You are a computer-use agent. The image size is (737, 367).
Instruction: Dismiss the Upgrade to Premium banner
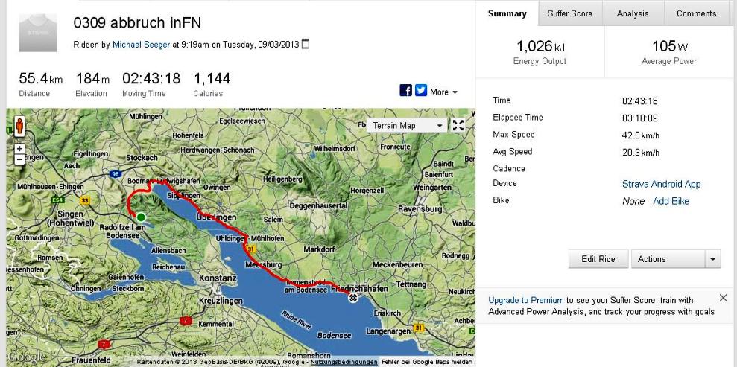tap(722, 298)
